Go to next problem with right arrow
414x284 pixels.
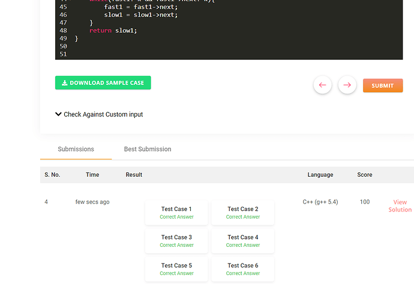pyautogui.click(x=347, y=85)
